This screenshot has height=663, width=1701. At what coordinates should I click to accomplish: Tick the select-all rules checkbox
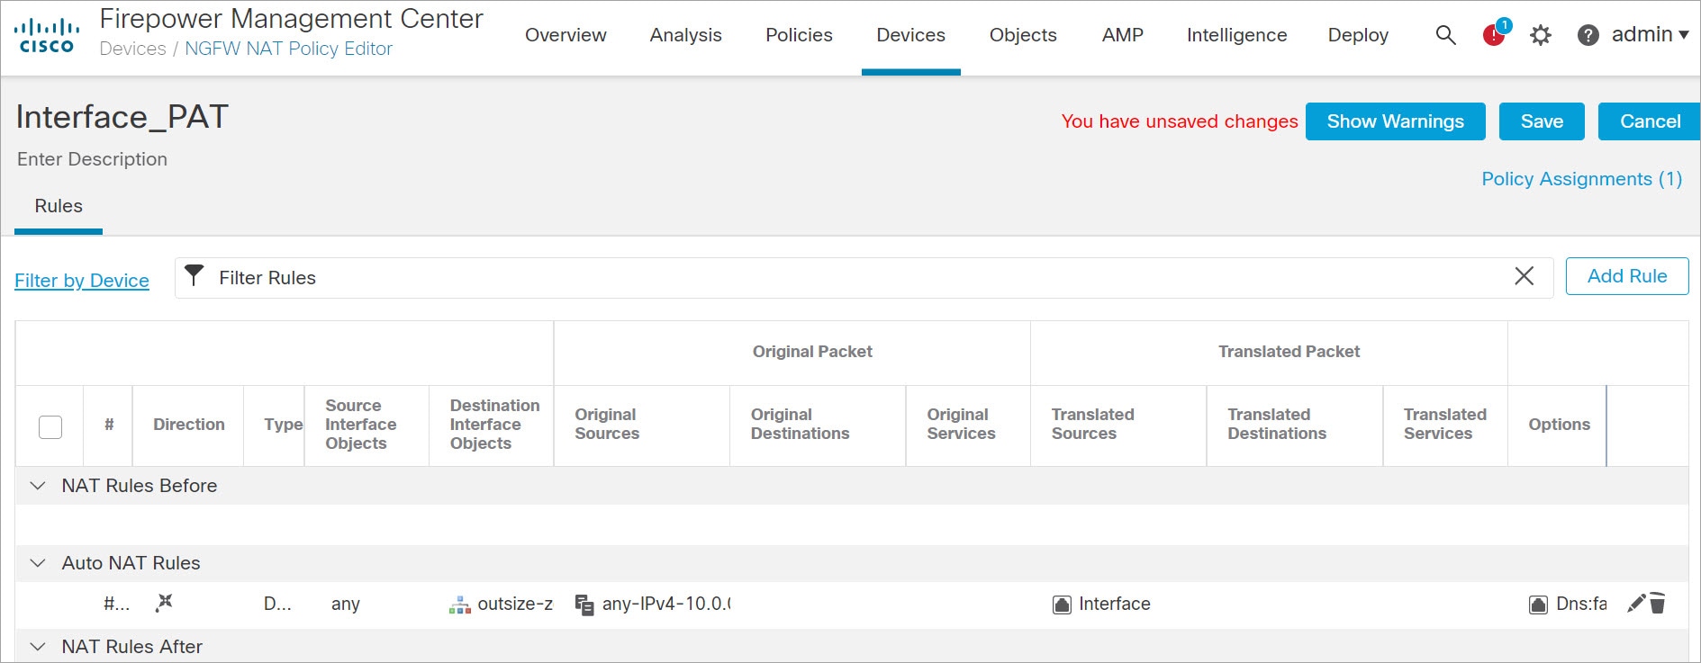[50, 426]
